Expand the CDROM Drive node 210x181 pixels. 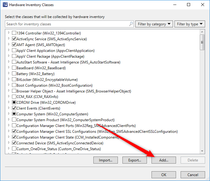point(9,102)
